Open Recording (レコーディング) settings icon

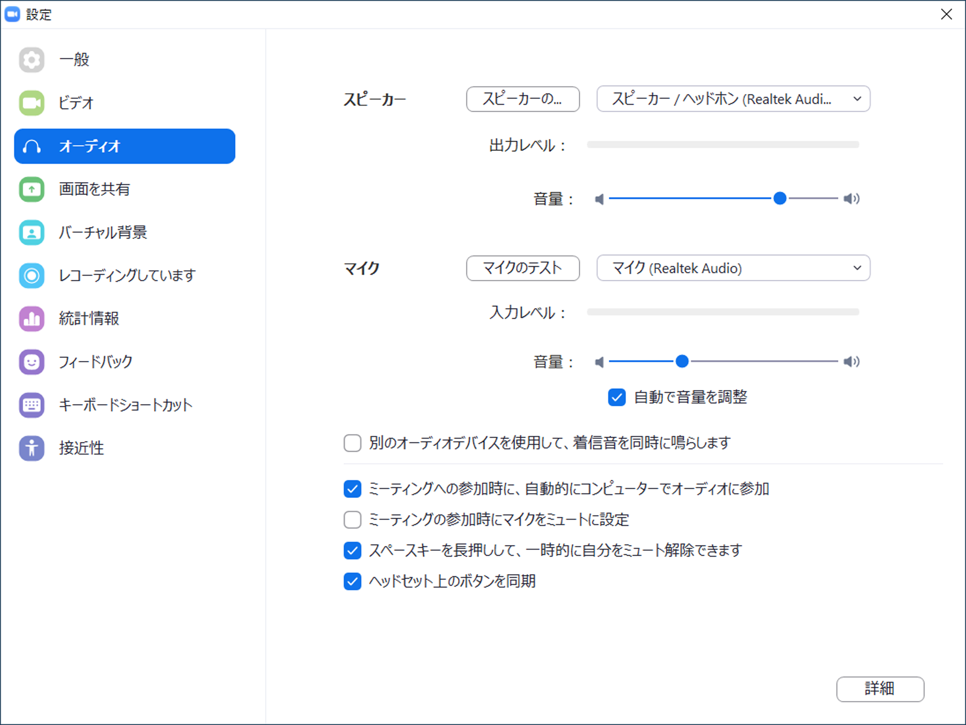tap(31, 275)
